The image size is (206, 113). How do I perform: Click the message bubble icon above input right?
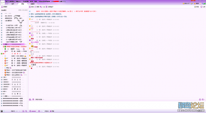[203, 99]
